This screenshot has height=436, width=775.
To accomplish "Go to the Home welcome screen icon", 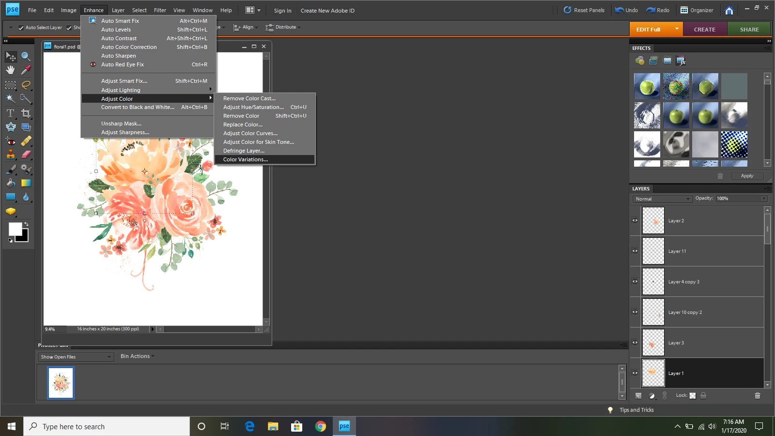I will click(x=729, y=10).
